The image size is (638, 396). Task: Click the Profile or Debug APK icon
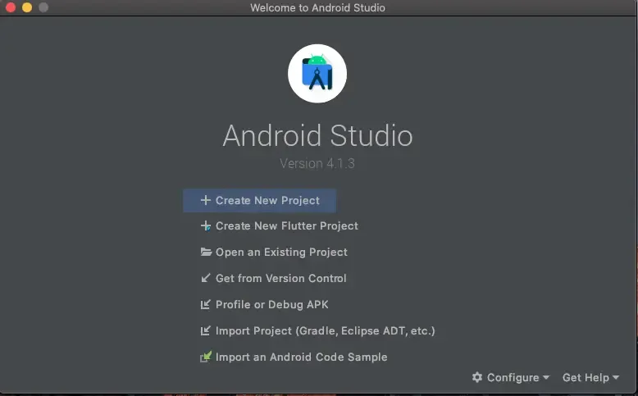coord(206,305)
